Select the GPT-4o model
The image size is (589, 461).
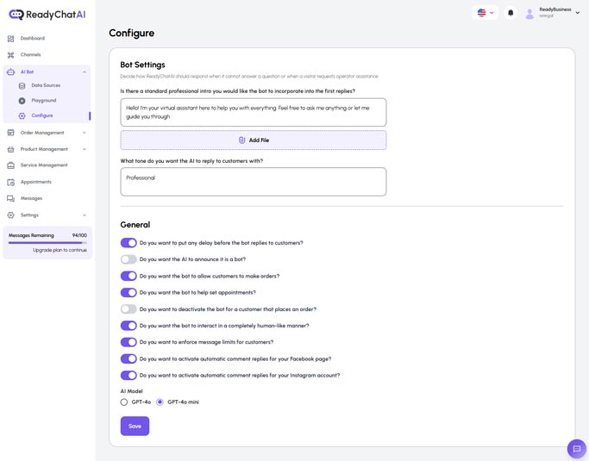tap(124, 402)
